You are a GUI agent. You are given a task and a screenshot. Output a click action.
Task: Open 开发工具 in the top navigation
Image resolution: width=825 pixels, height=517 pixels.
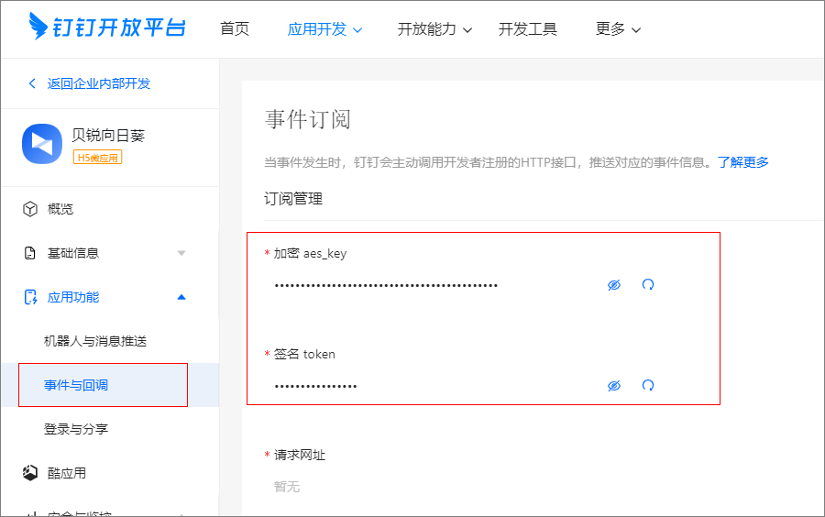(x=528, y=29)
